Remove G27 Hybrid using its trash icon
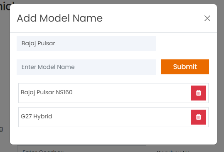This screenshot has width=224, height=152. click(x=198, y=117)
